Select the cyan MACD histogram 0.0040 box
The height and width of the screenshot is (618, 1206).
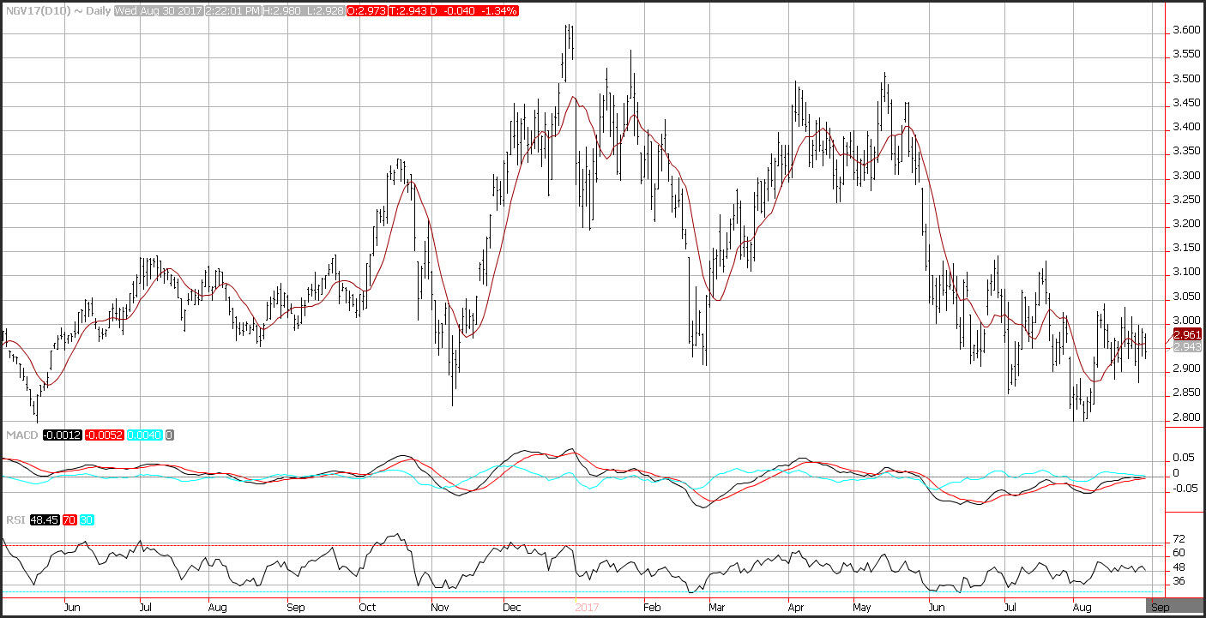click(145, 435)
